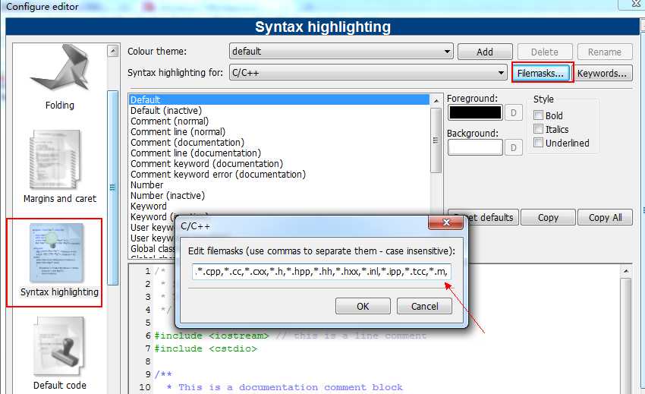645x394 pixels.
Task: Click the up arrow of the settings sidebar scrollbar
Action: click(x=113, y=51)
